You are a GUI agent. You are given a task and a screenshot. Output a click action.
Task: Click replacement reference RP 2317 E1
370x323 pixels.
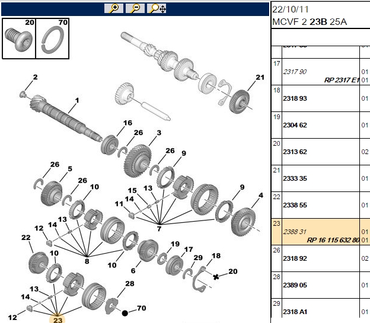[x=342, y=80]
